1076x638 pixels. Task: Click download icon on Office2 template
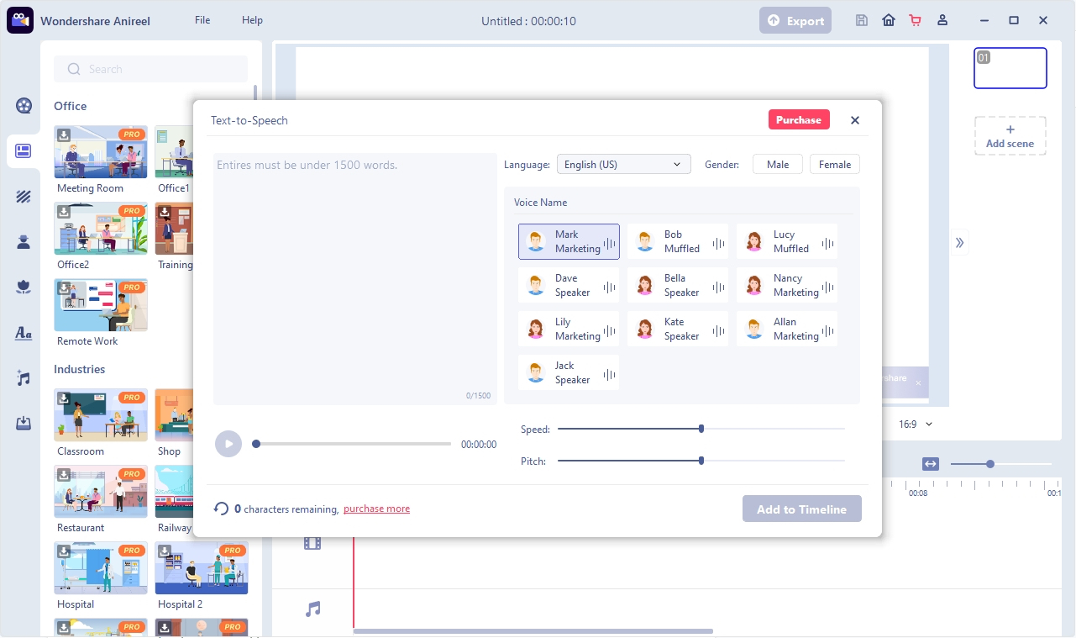tap(64, 212)
